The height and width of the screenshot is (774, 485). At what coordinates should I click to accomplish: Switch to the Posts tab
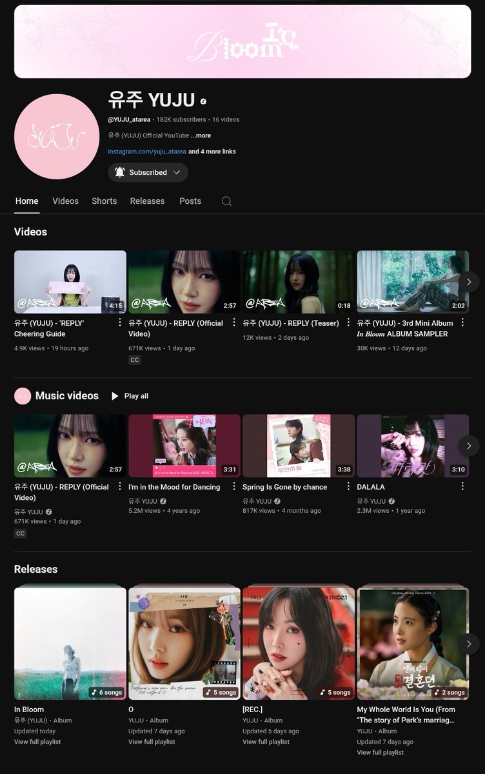click(190, 201)
